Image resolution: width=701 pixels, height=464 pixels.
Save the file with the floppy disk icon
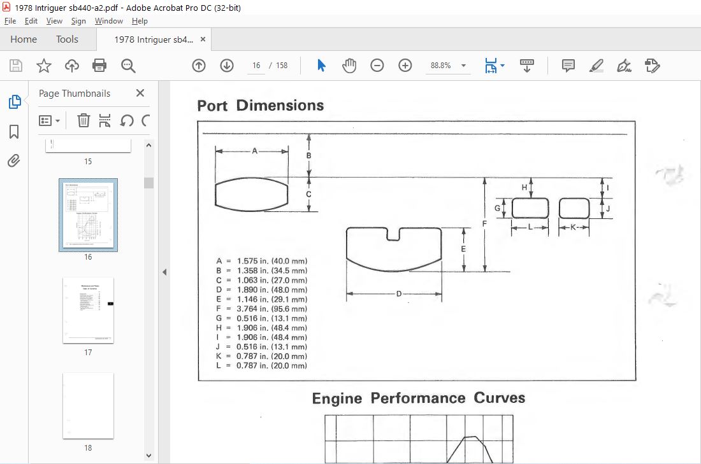[16, 66]
